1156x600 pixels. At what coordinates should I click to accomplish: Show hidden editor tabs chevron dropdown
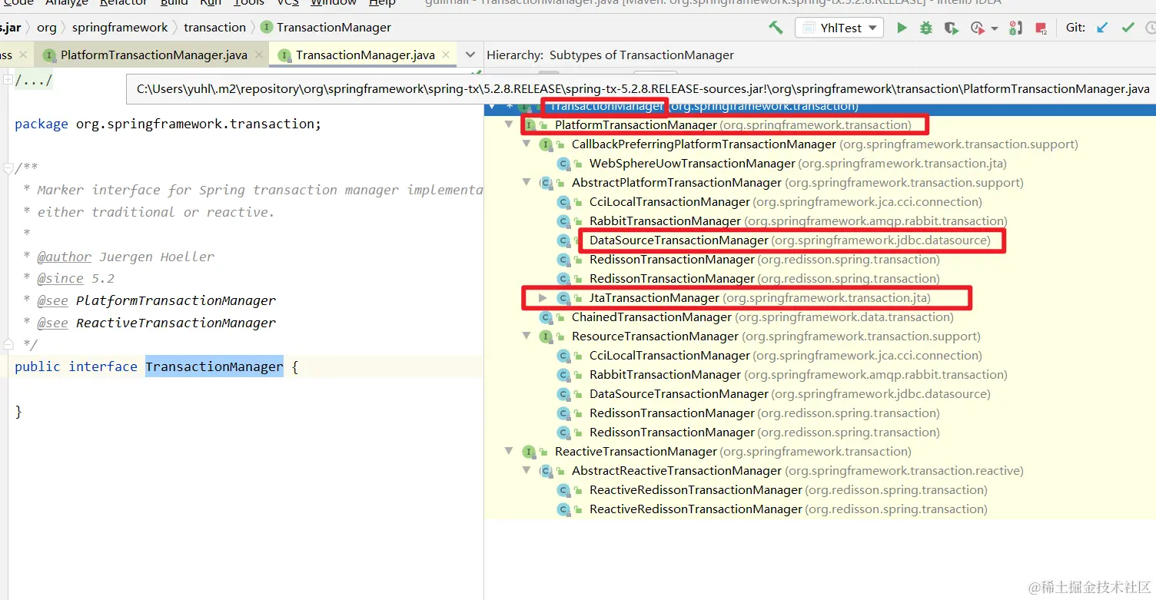pyautogui.click(x=471, y=55)
